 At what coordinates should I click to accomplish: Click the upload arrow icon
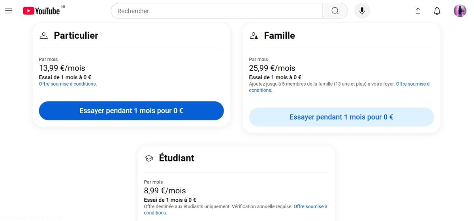pyautogui.click(x=418, y=11)
